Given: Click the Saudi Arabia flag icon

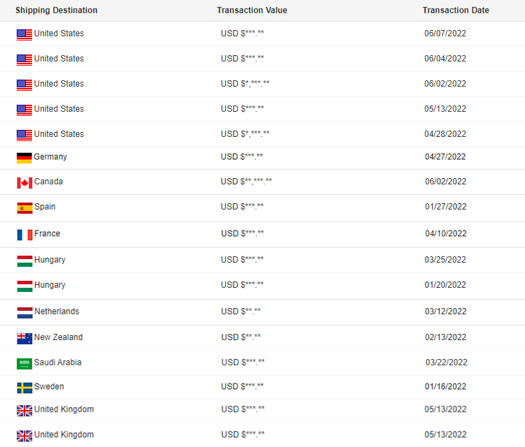Looking at the screenshot, I should (x=24, y=363).
